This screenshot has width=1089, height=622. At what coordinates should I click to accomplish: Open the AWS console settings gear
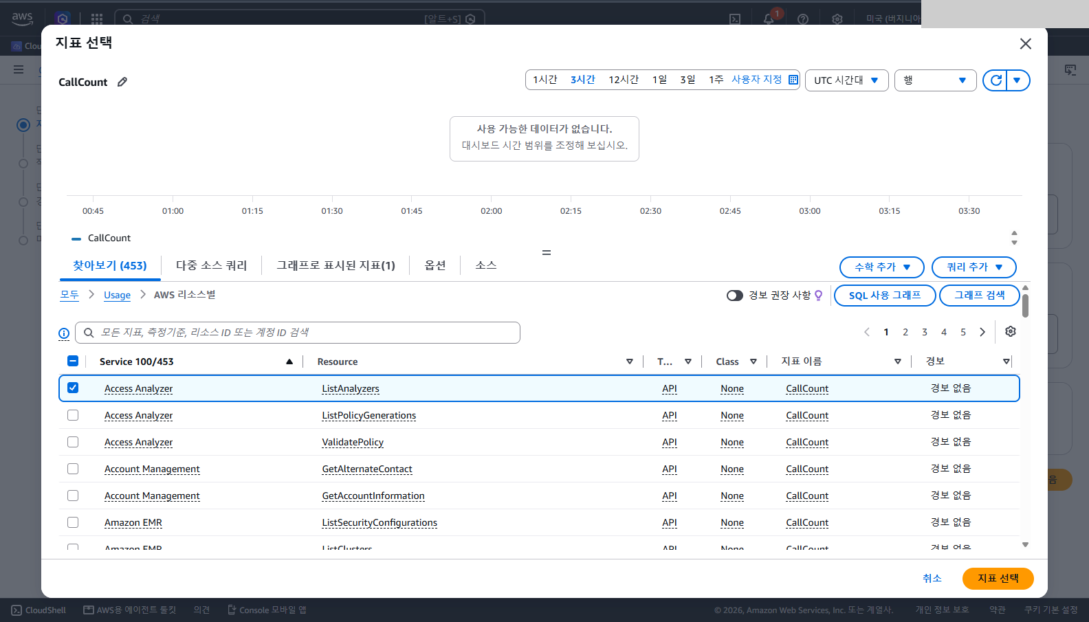pyautogui.click(x=837, y=19)
